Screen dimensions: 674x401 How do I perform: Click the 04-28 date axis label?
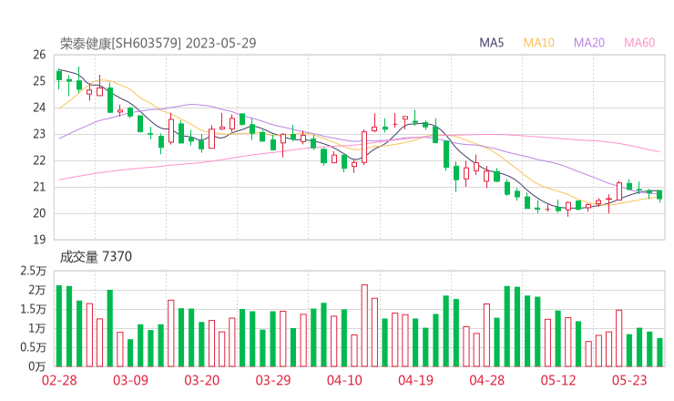(487, 380)
